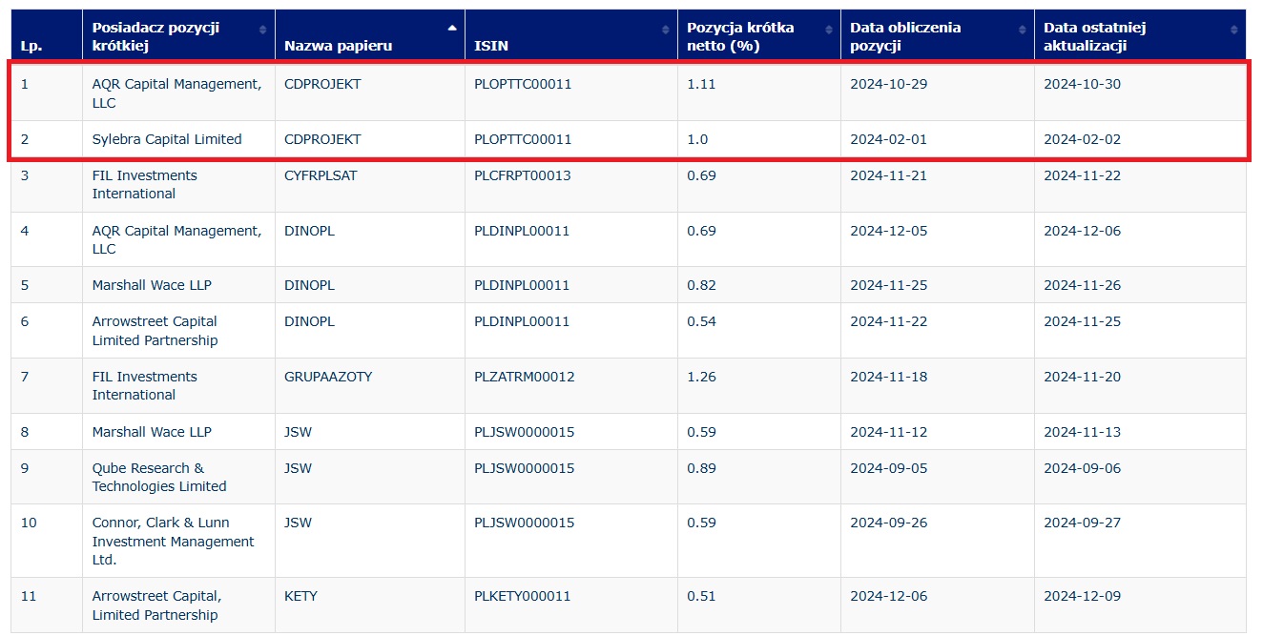Click the date 2024-02-01

click(889, 139)
